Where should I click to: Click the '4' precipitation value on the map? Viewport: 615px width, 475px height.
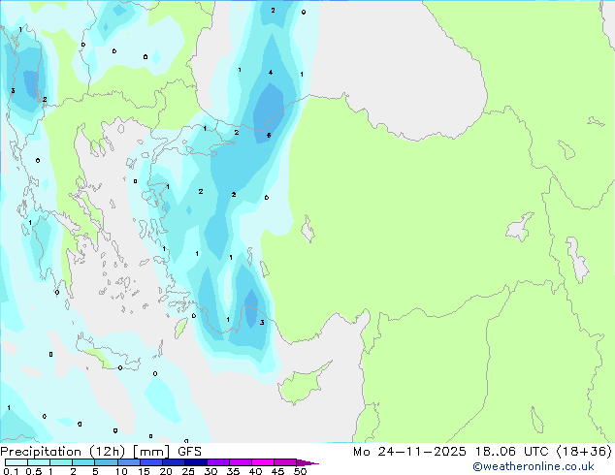271,72
